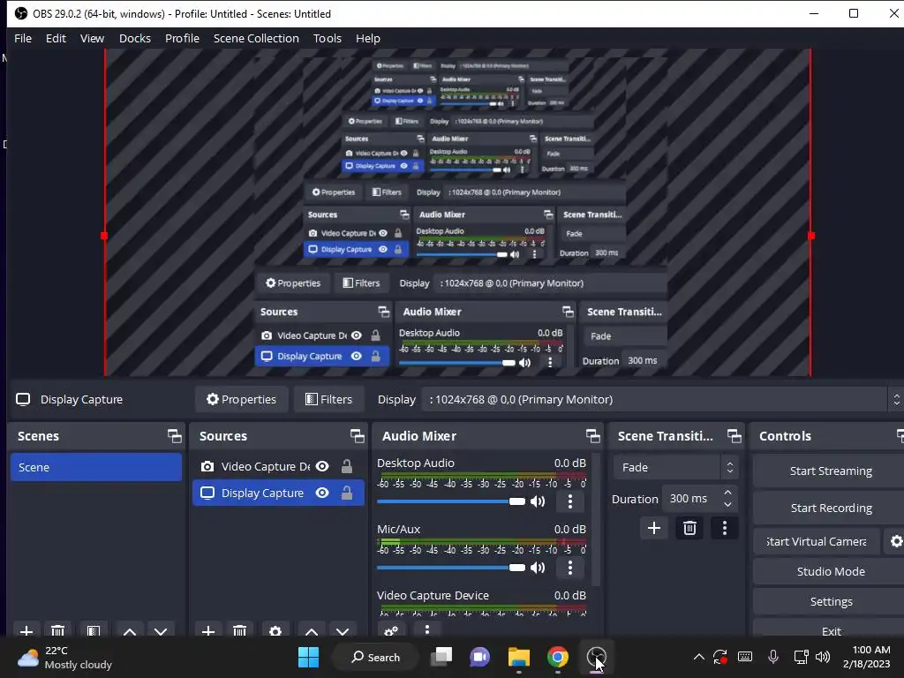This screenshot has height=678, width=904.
Task: Float the Sources dock with its icon
Action: pos(357,436)
